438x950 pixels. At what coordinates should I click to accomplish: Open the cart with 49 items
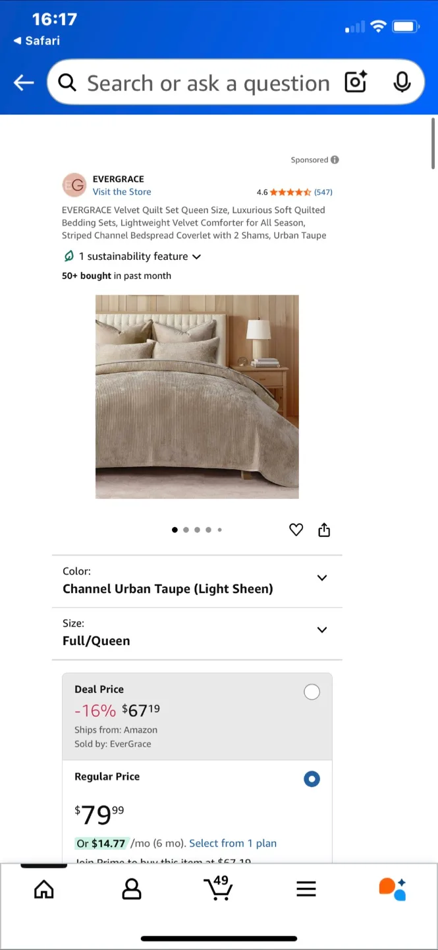tap(218, 888)
